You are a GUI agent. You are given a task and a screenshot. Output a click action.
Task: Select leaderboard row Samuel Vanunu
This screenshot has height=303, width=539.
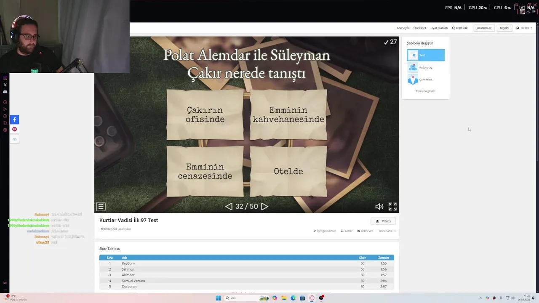point(247,281)
